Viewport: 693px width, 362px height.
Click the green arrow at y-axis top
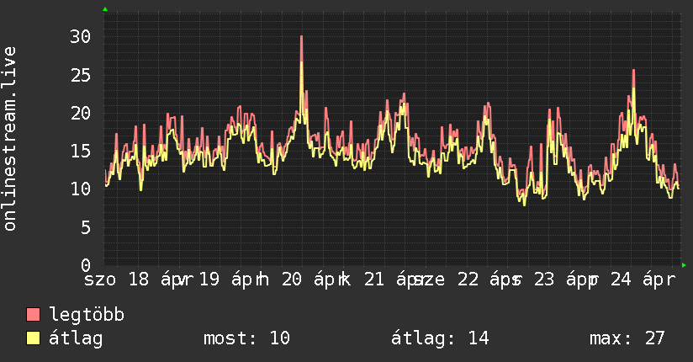point(105,9)
